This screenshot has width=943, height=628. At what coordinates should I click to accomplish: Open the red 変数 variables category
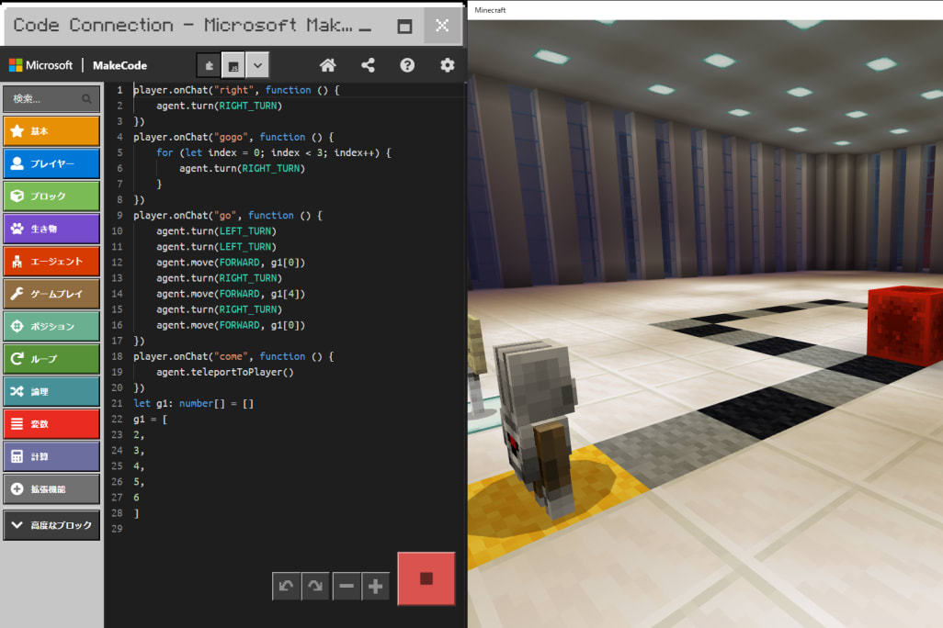tap(51, 424)
